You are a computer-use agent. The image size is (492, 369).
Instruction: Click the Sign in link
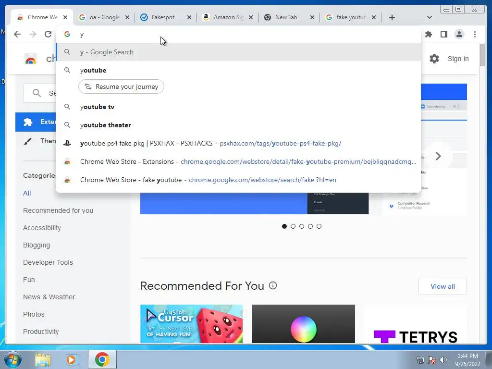point(458,59)
